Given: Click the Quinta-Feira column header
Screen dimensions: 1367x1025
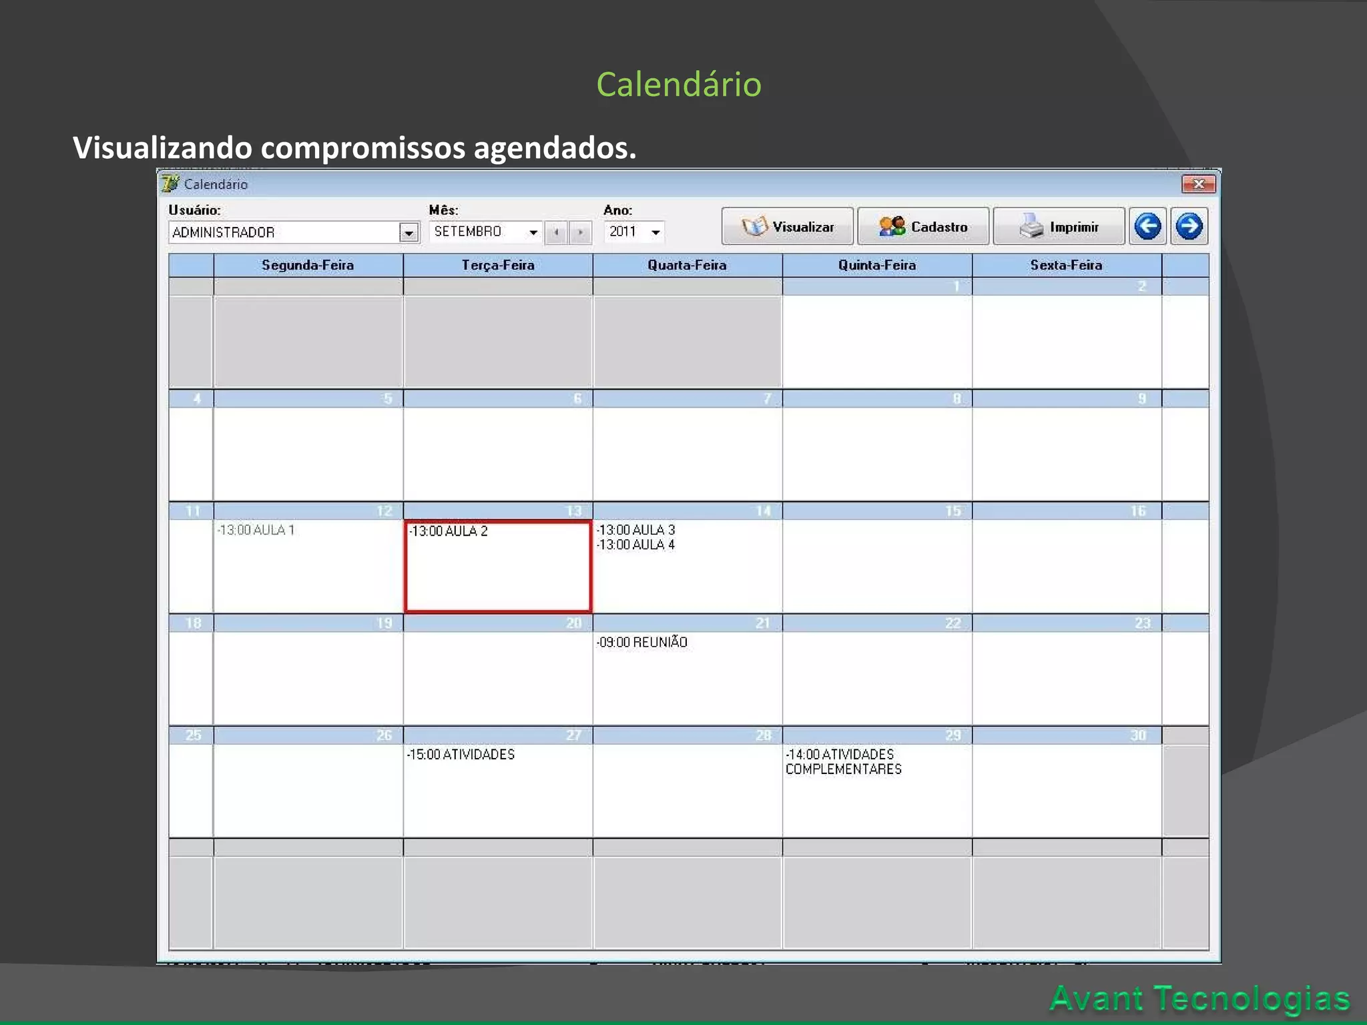Looking at the screenshot, I should (877, 265).
